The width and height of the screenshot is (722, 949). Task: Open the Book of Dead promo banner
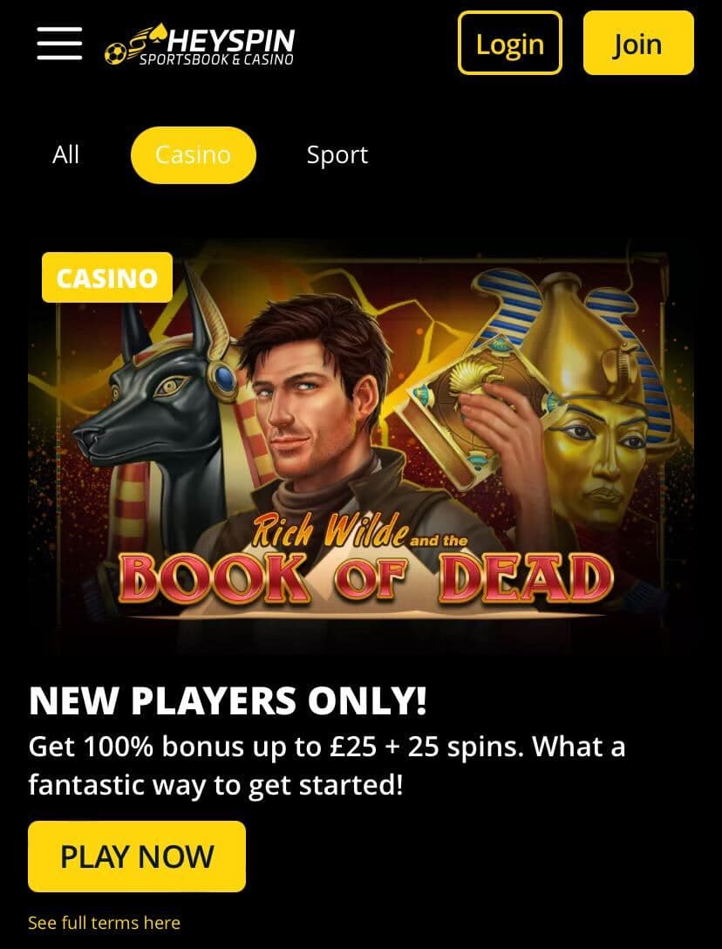click(x=361, y=445)
